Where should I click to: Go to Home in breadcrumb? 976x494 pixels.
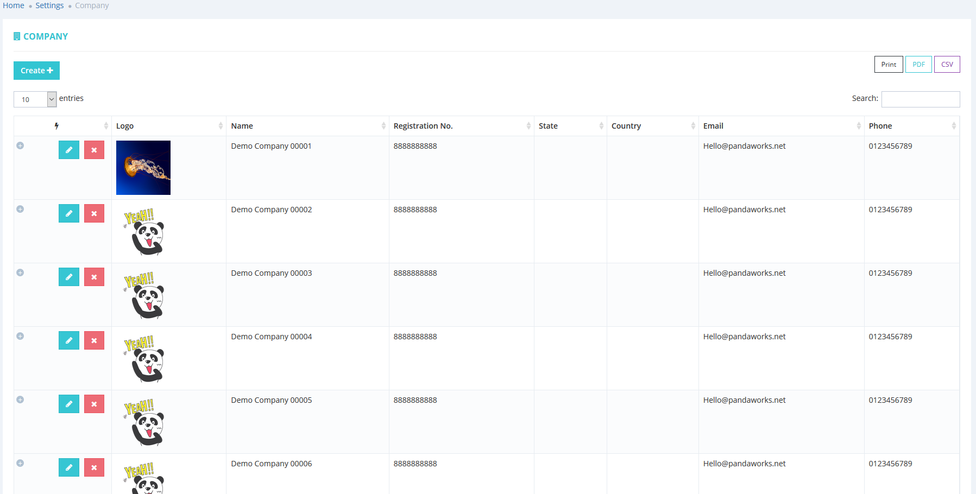14,5
